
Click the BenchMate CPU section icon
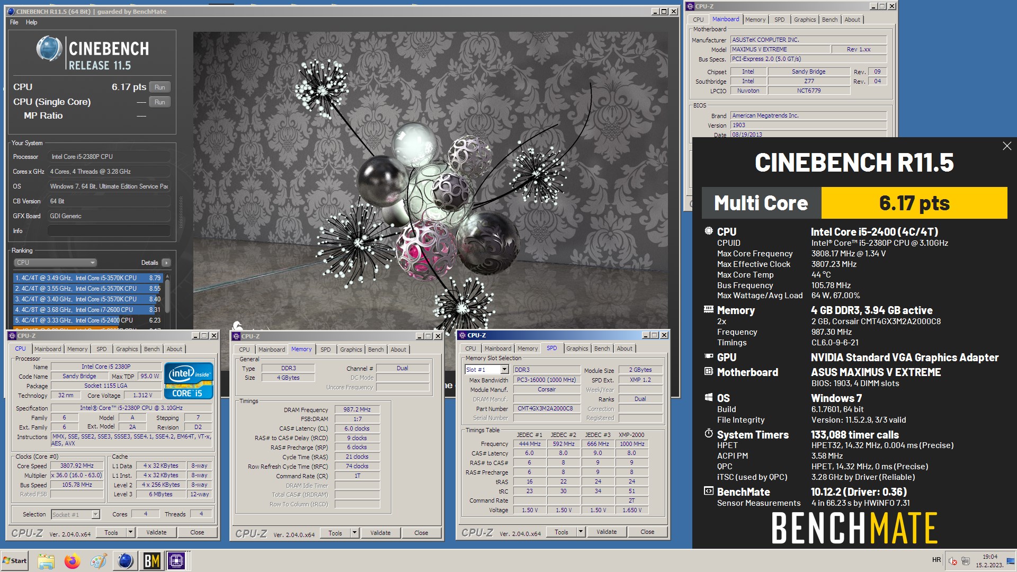pos(709,231)
